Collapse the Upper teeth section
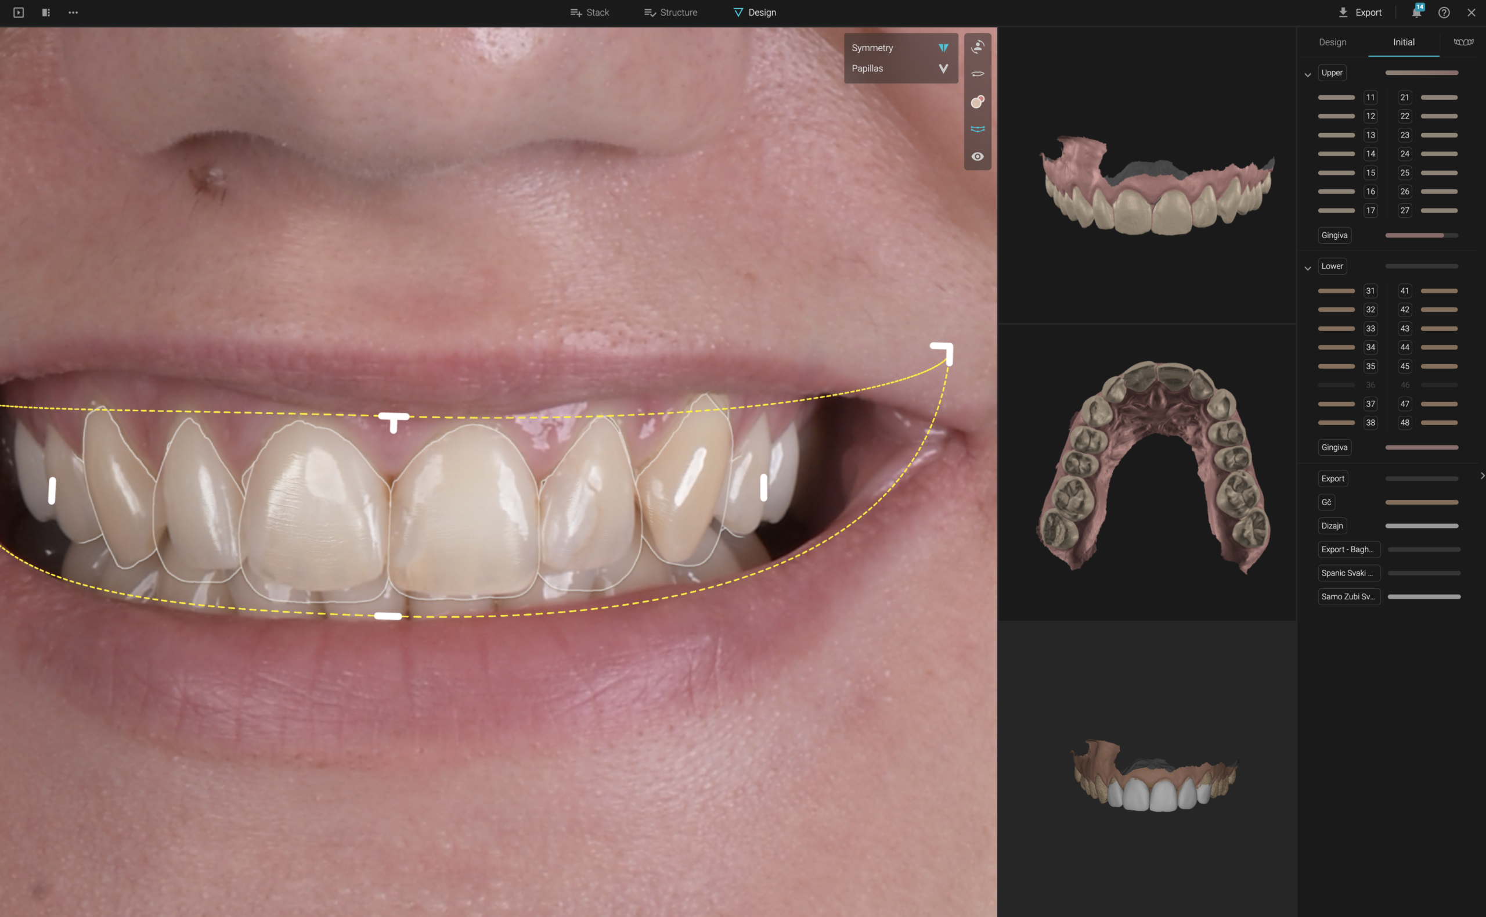Screen dimensions: 1486x917 (x=1307, y=74)
